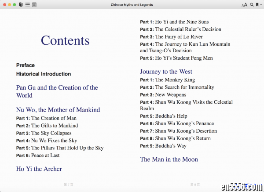Open the Library books icon

click(x=21, y=4)
